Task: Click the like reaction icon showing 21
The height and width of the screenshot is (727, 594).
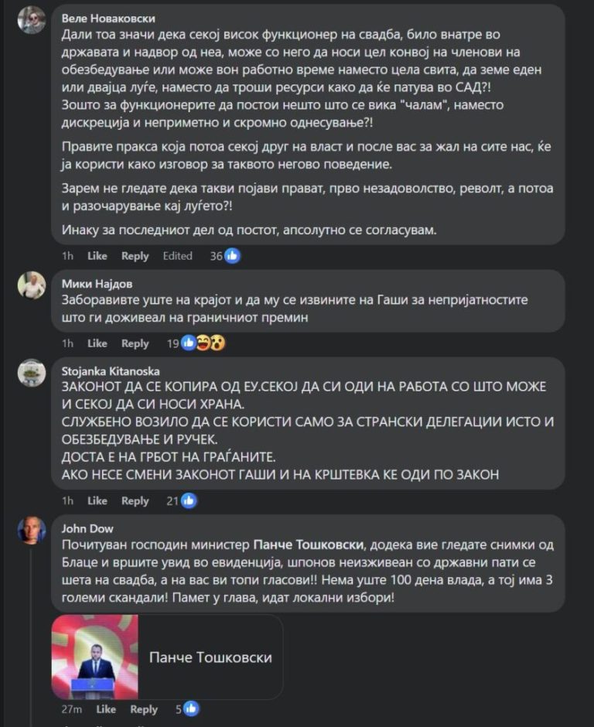Action: (x=189, y=500)
